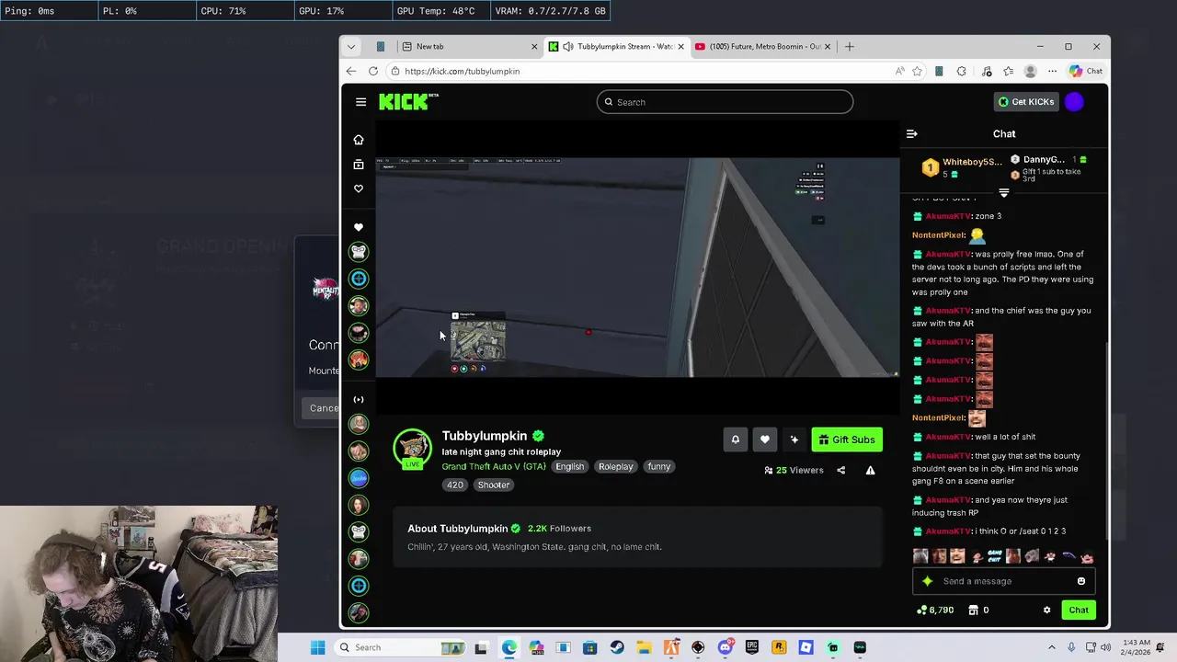Select the Shooter tag

pyautogui.click(x=493, y=485)
